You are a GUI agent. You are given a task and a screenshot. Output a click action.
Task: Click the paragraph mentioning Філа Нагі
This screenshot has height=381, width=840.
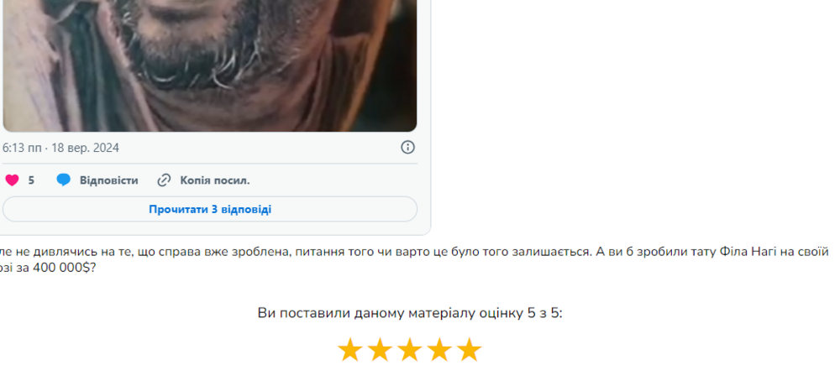[x=413, y=259]
